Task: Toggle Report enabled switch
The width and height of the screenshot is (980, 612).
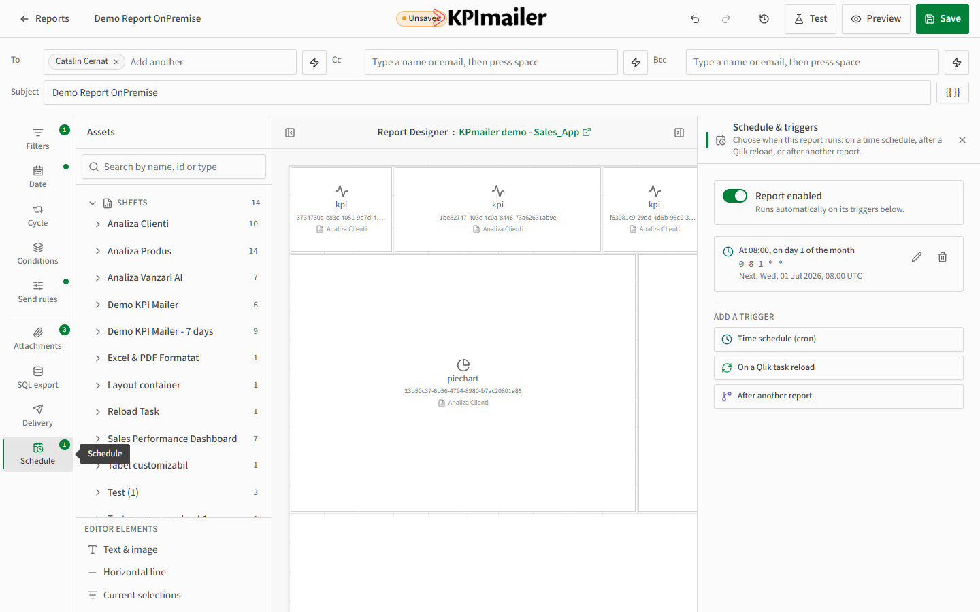Action: point(735,196)
